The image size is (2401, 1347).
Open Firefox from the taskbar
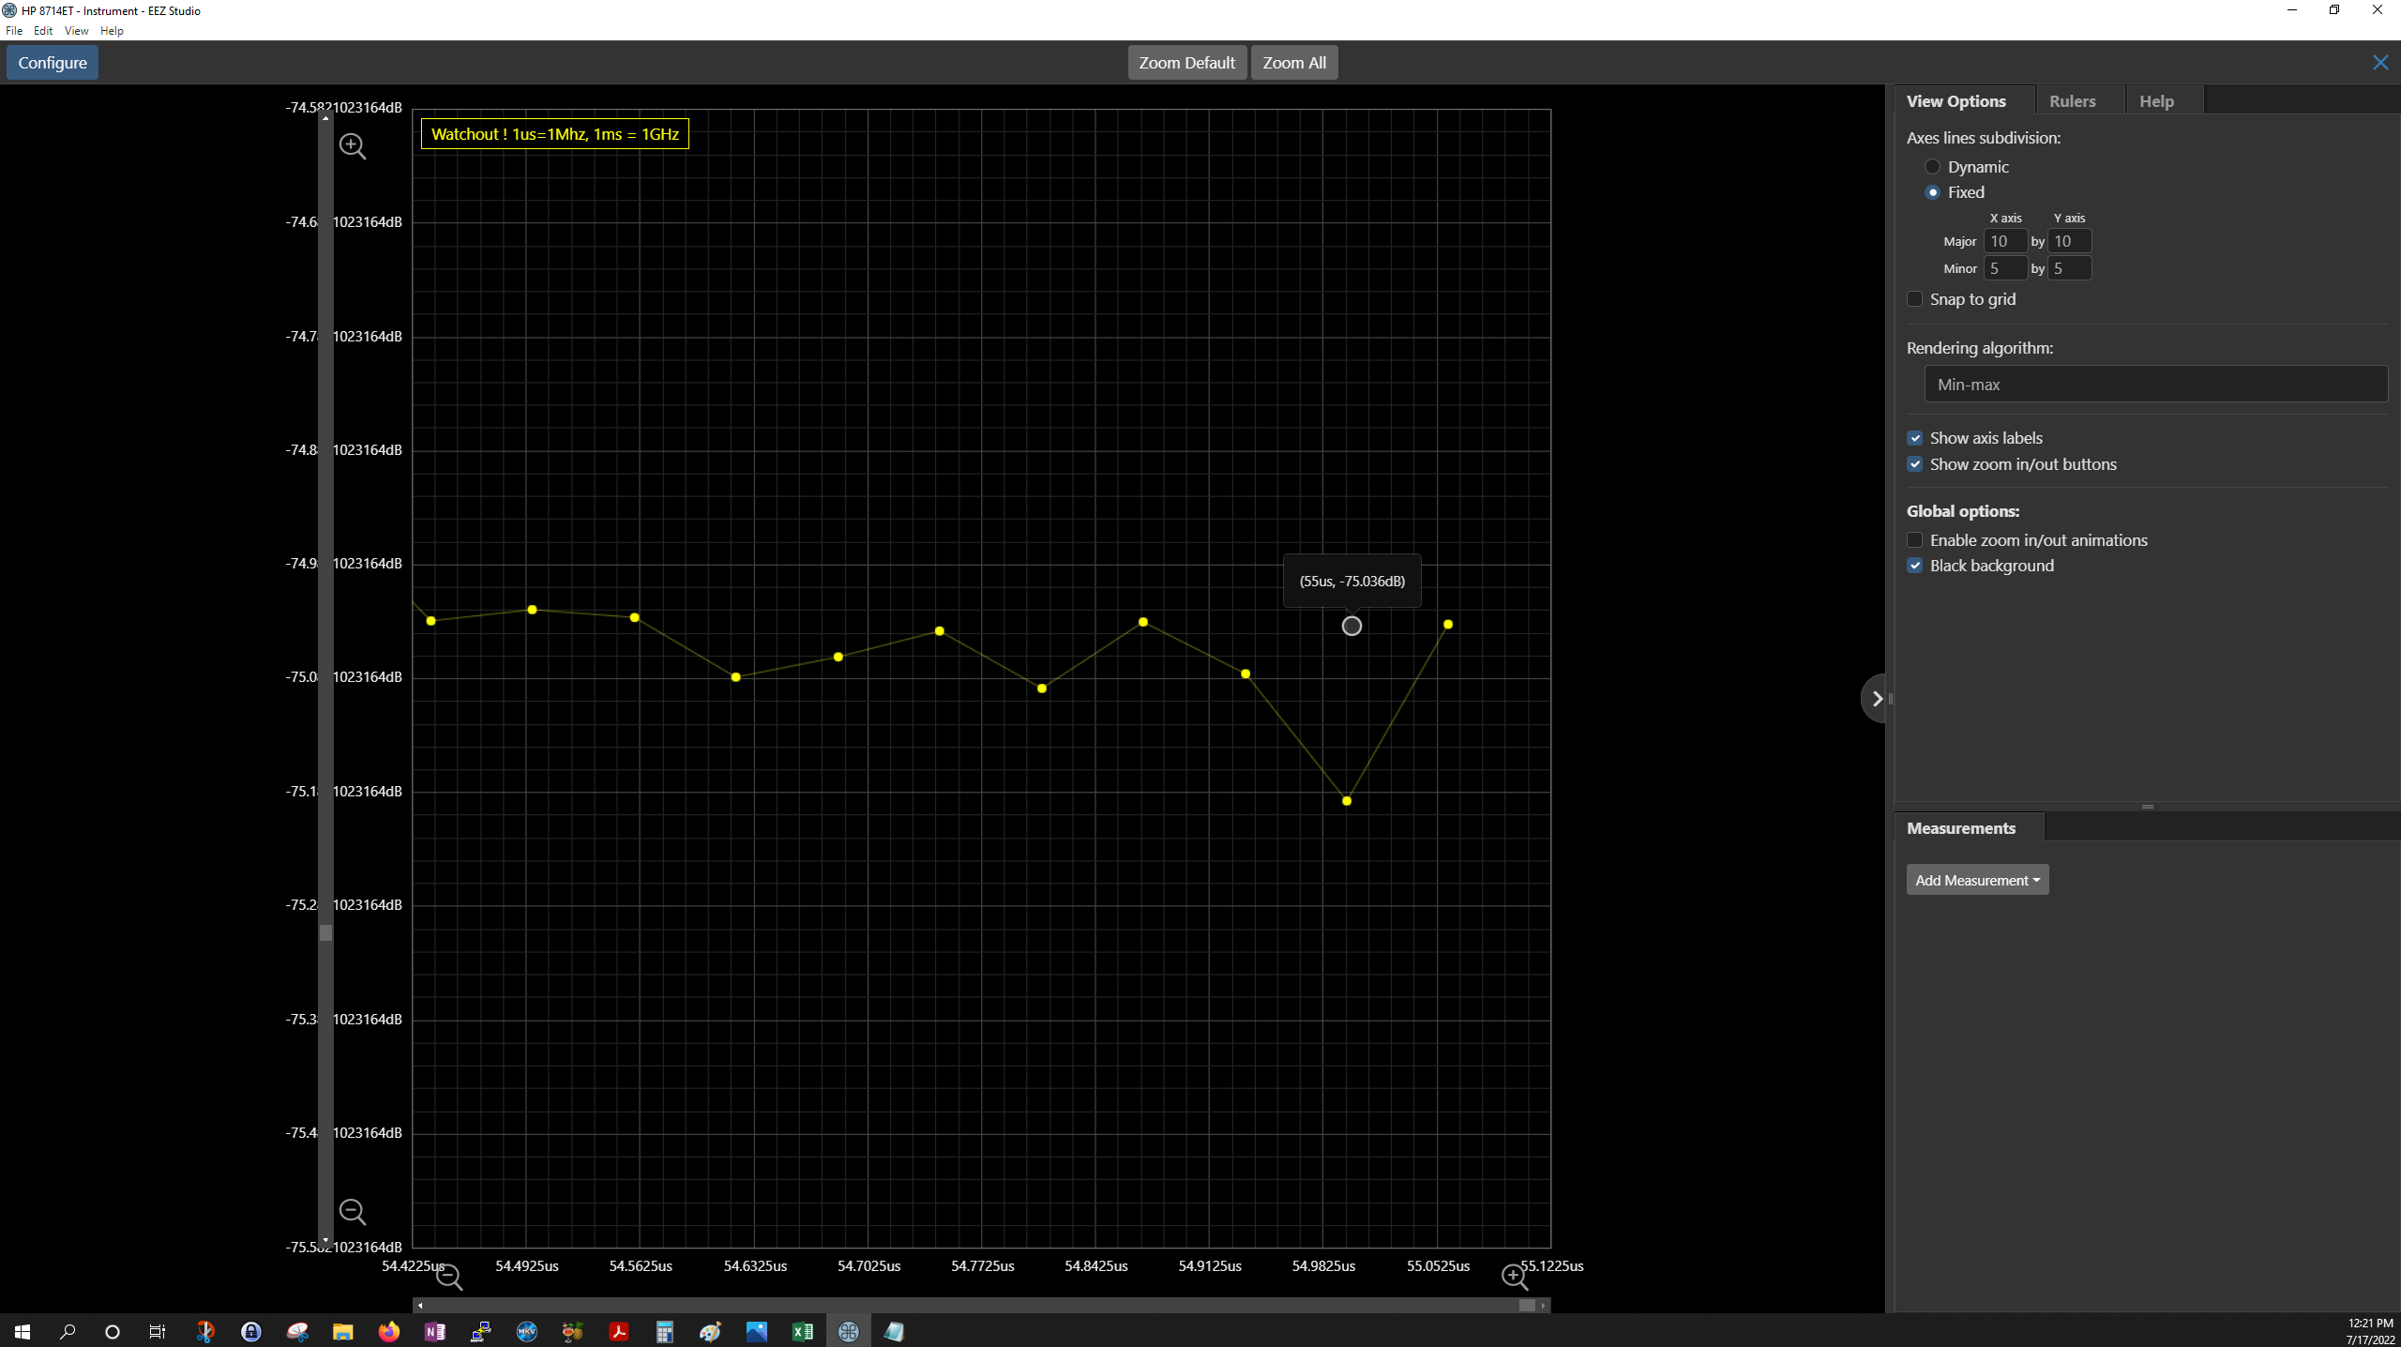click(x=388, y=1331)
